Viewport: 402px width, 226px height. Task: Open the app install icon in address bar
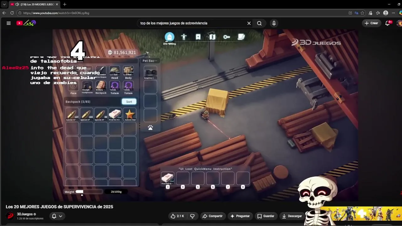pyautogui.click(x=350, y=13)
